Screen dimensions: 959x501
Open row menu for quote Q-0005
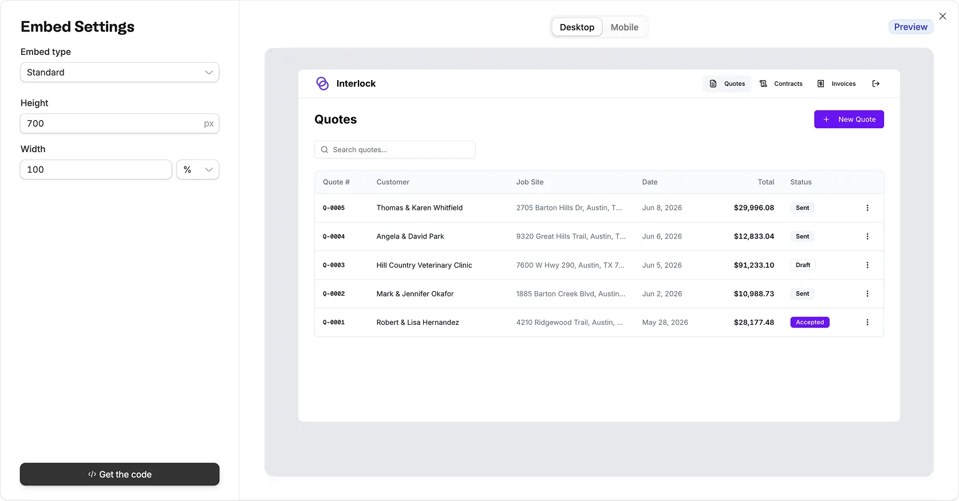[x=867, y=208]
